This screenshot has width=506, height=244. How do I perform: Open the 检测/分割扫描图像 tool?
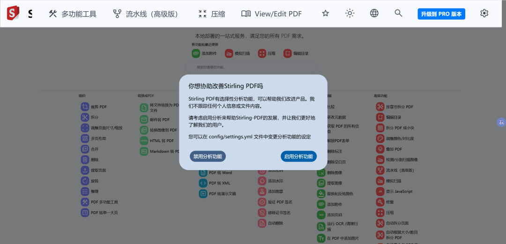(397, 160)
